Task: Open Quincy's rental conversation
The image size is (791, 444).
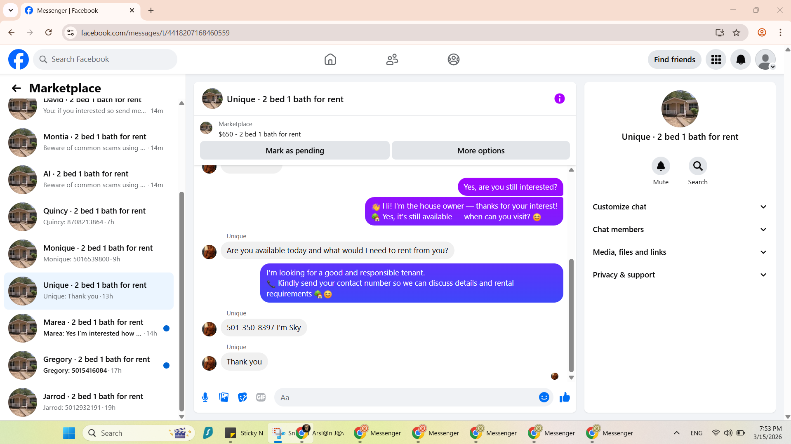Action: tap(89, 216)
